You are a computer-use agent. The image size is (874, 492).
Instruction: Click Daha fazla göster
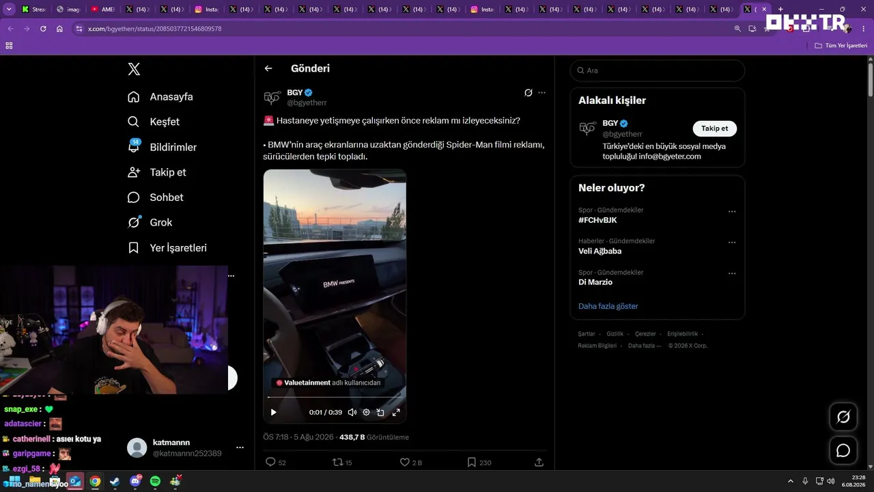click(608, 306)
